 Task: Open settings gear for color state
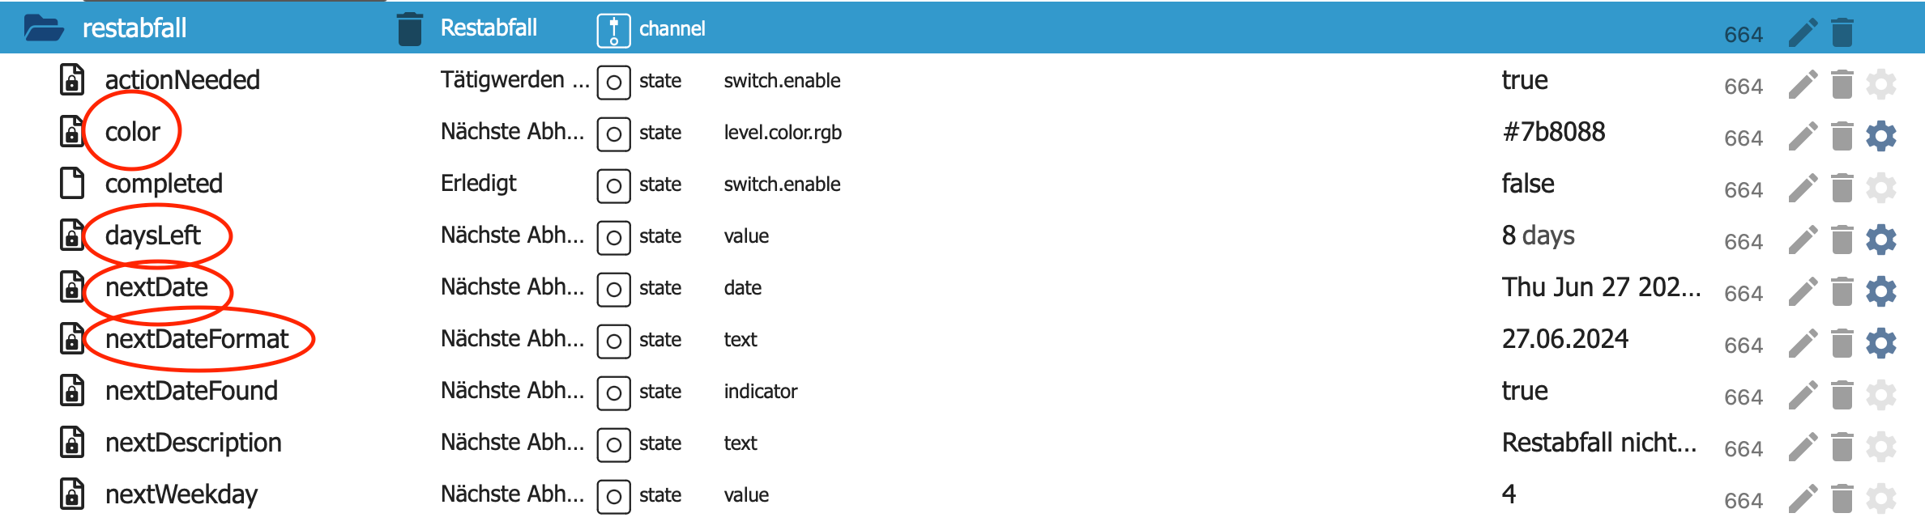click(1880, 136)
